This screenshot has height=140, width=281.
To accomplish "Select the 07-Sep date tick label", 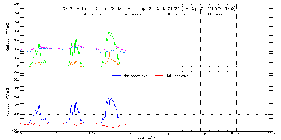I will (200, 133).
